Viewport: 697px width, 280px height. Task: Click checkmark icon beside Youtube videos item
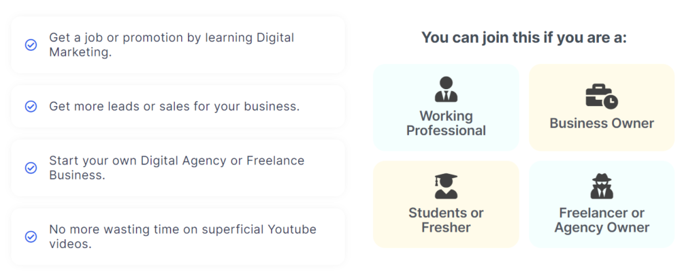click(x=31, y=237)
